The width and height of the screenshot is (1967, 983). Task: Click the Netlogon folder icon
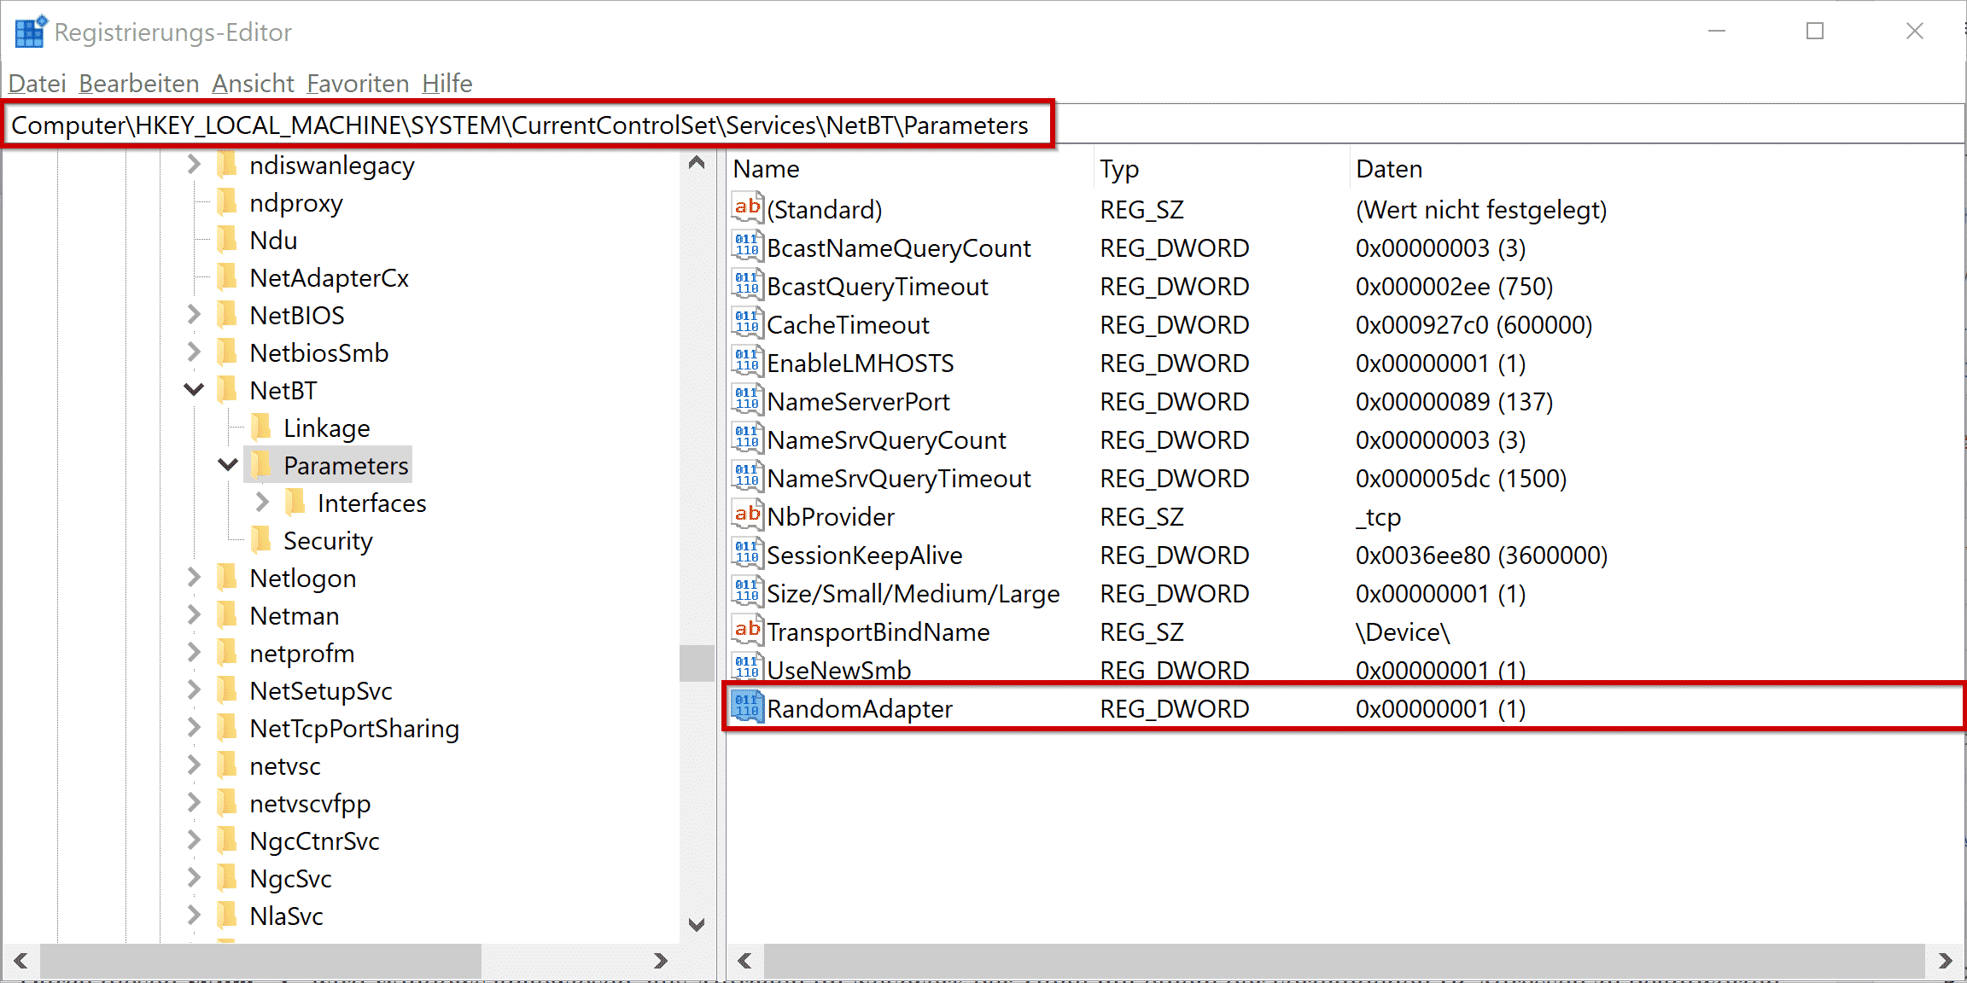pos(226,578)
